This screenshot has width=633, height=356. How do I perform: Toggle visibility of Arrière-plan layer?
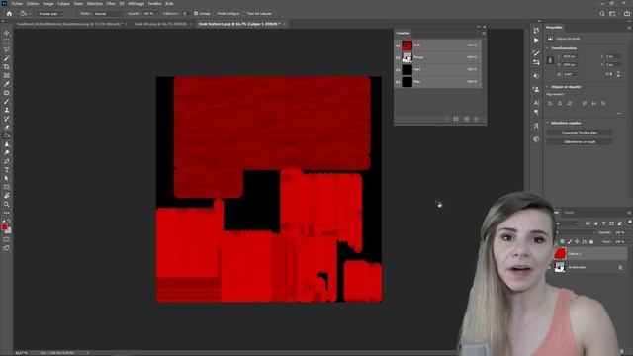[x=550, y=267]
